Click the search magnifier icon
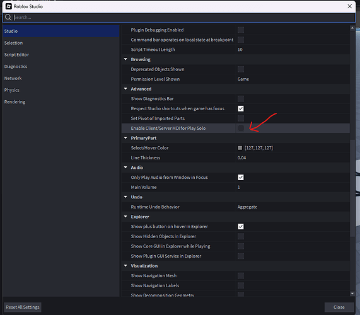Screen dimensions: 360x315 point(8,17)
